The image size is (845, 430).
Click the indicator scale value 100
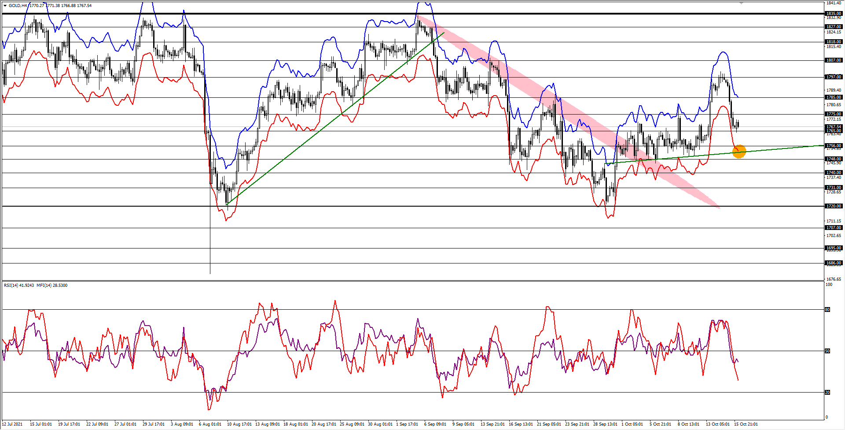(x=829, y=285)
